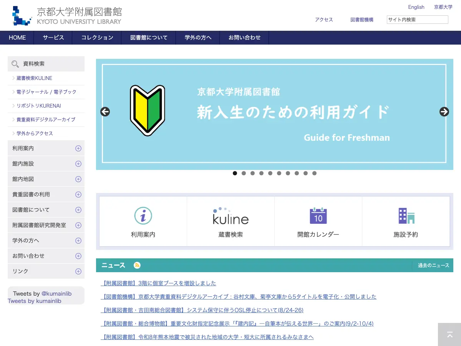
Task: Select the second carousel dot
Action: [244, 173]
